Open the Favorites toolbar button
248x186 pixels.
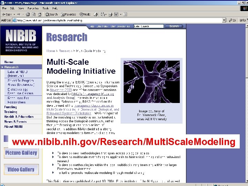(x=69, y=14)
